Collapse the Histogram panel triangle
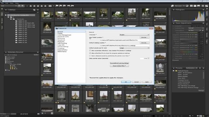This screenshot has height=117, width=209. [x=174, y=10]
